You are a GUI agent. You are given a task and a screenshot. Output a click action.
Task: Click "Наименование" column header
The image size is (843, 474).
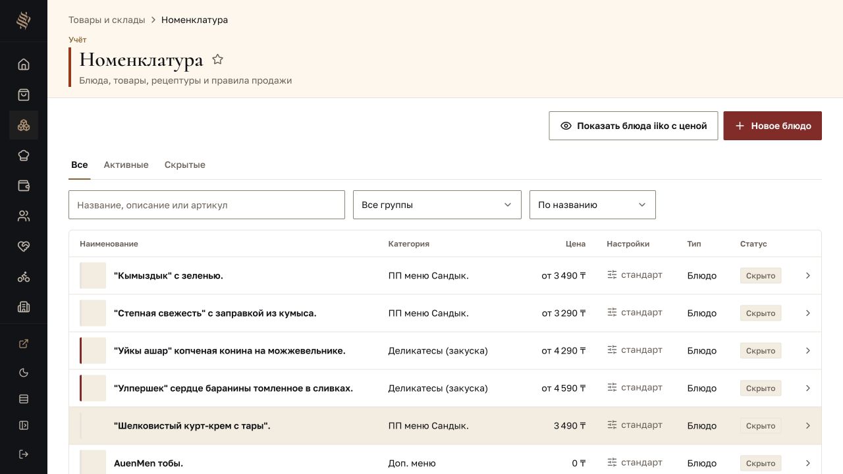[109, 244]
